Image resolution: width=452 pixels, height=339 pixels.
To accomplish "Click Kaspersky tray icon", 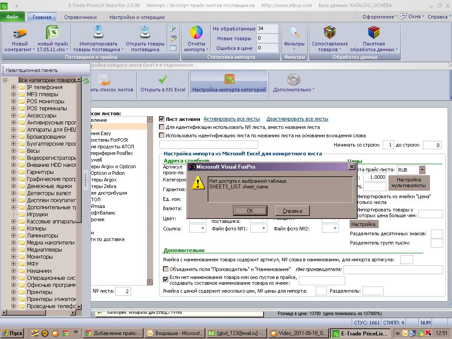I will [x=429, y=333].
